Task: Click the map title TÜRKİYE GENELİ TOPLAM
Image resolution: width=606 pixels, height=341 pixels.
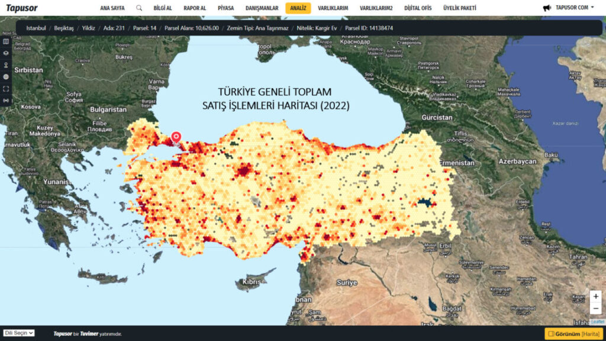Action: click(275, 92)
